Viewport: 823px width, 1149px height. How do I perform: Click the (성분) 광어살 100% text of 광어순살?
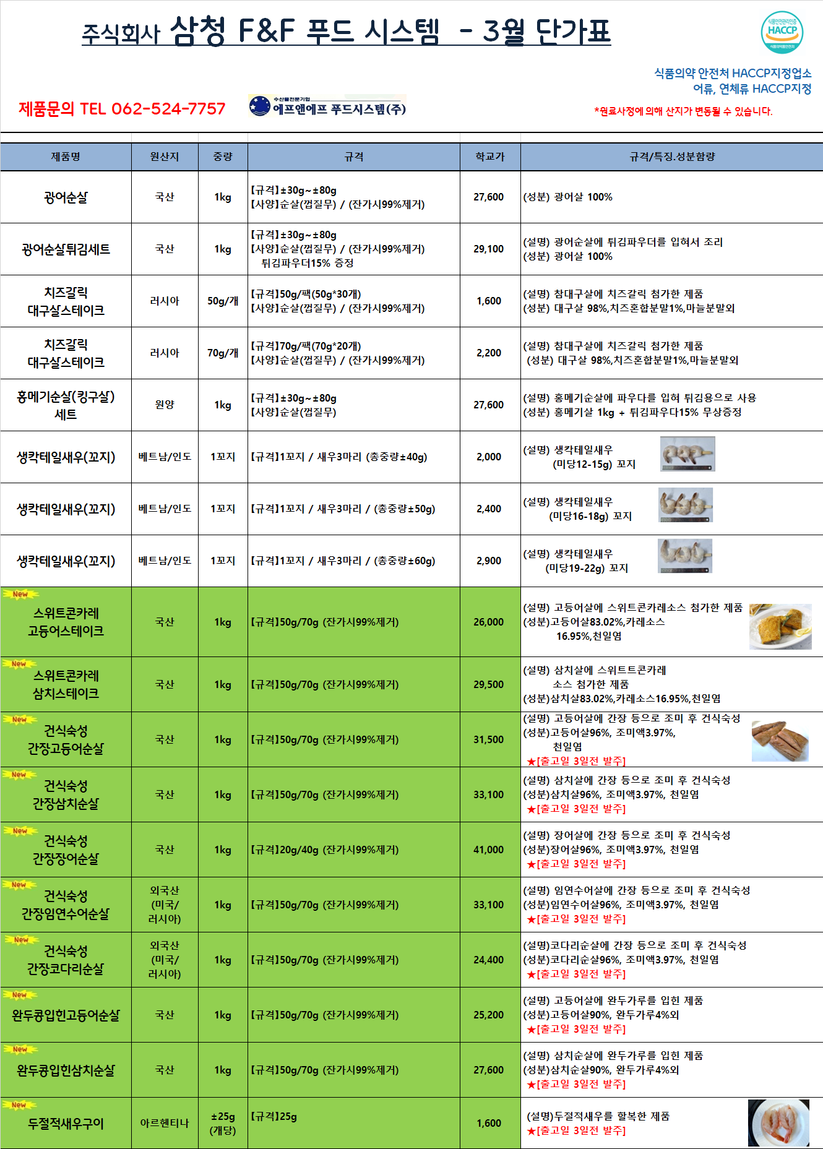coord(567,197)
